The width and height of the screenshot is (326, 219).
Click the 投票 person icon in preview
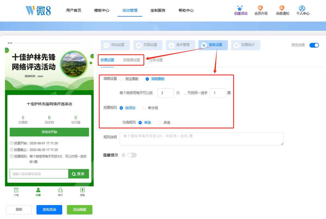click(38, 190)
